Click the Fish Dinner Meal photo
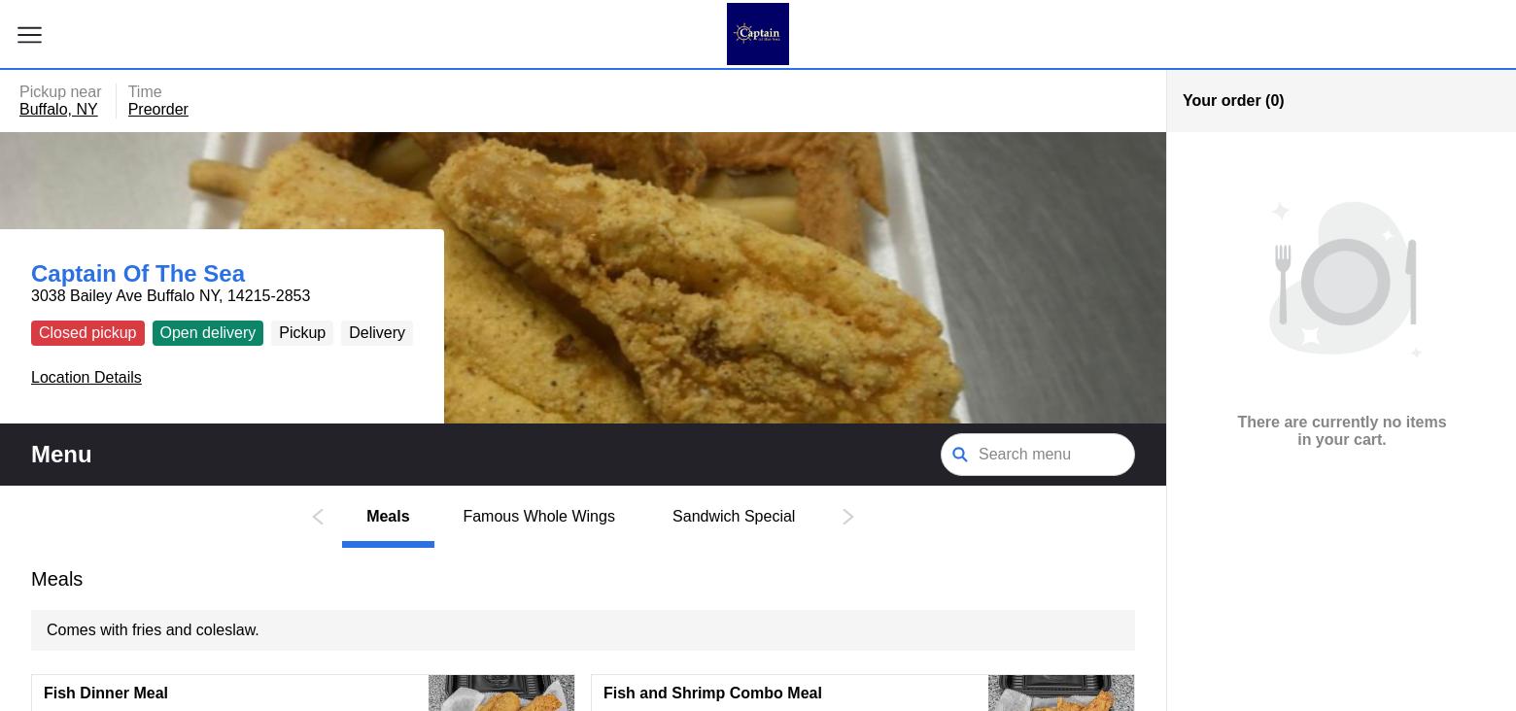 tap(500, 694)
